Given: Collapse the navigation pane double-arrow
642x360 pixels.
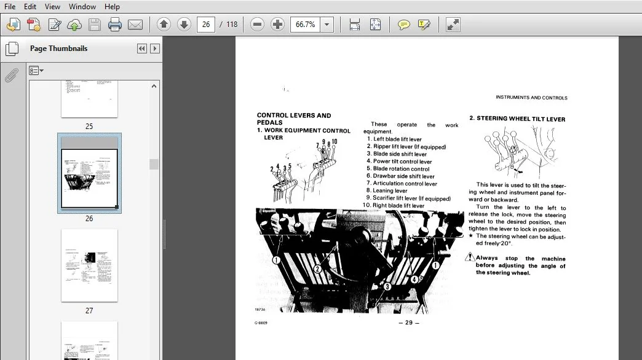Looking at the screenshot, I should pos(141,49).
